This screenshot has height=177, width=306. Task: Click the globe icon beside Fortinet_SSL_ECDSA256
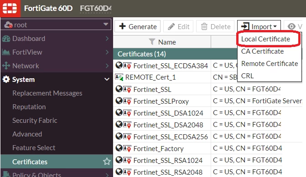point(119,137)
